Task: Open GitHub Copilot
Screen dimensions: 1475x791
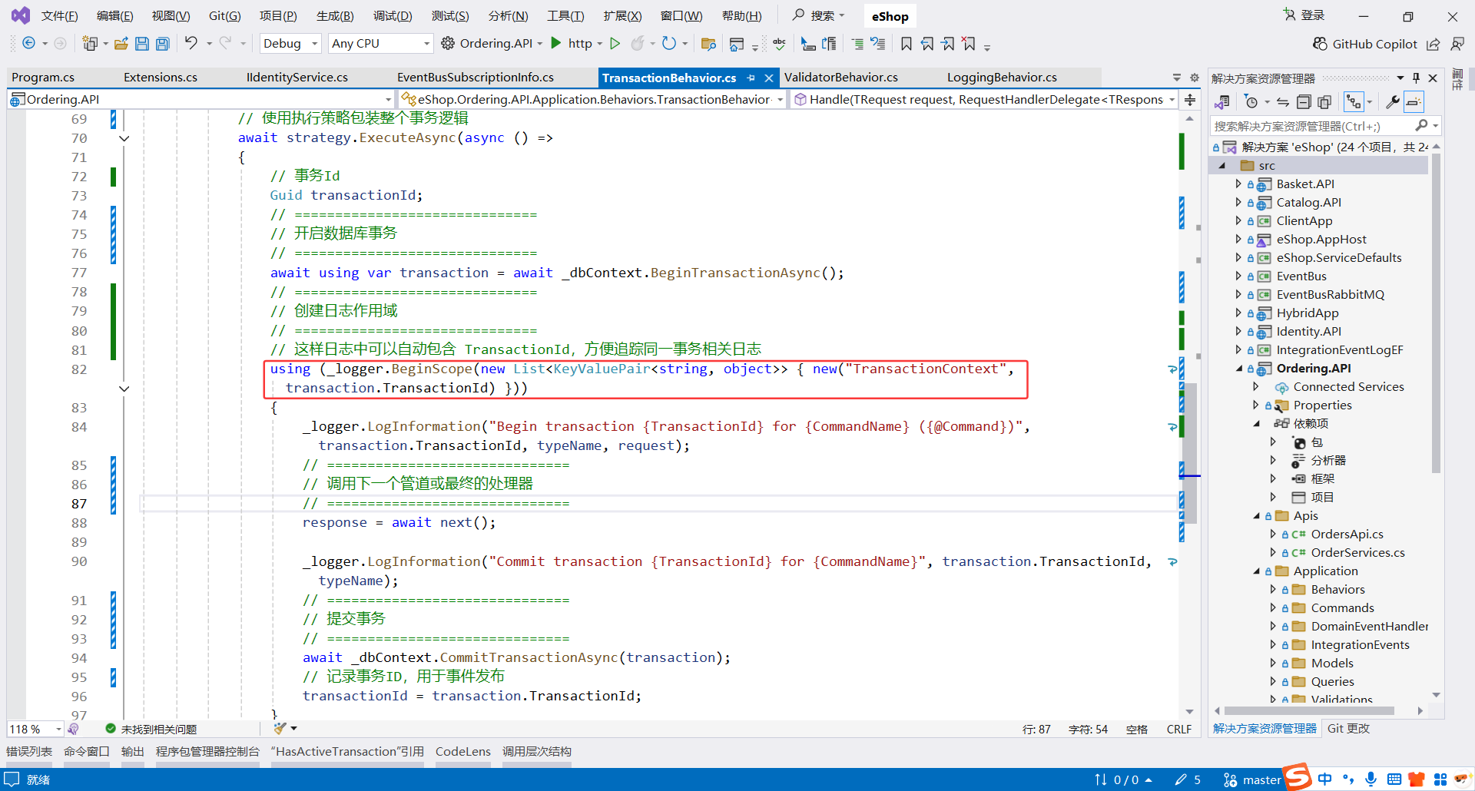Action: (x=1365, y=44)
